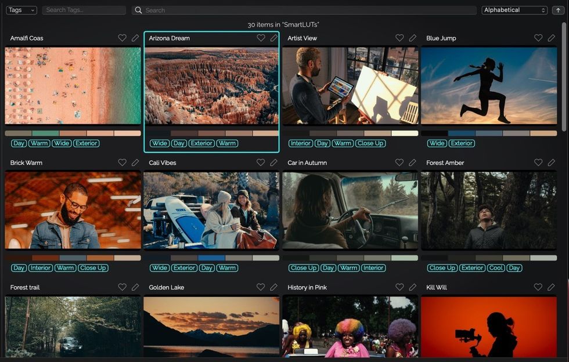Screen dimensions: 569x362
Task: Edit Cali Vibes via pencil icon
Action: coord(273,162)
